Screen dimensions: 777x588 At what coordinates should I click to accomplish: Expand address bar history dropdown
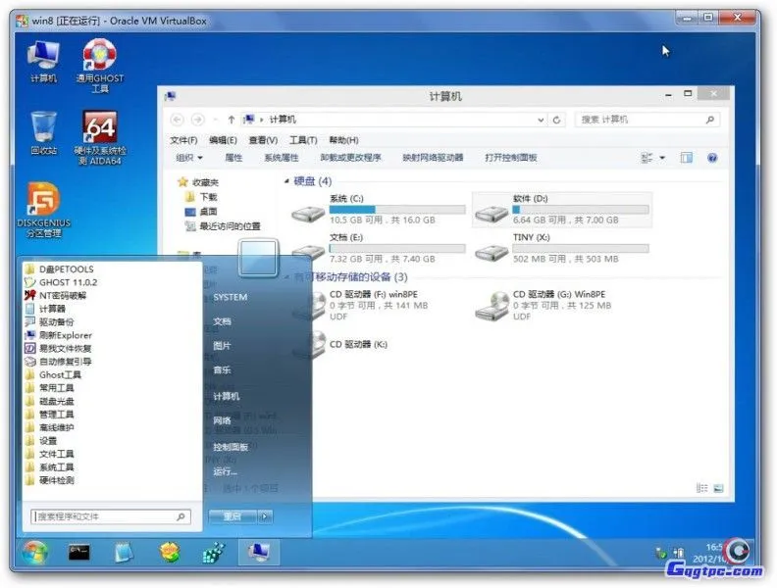pos(541,120)
